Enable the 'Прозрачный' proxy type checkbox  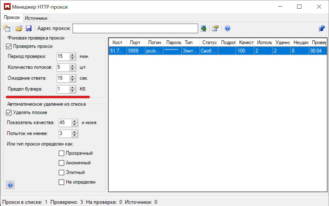click(61, 153)
